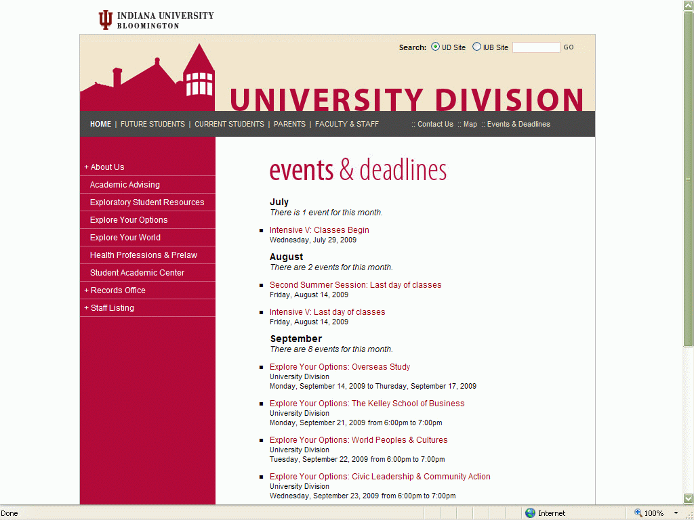Click the Internet zone globe icon

click(530, 513)
